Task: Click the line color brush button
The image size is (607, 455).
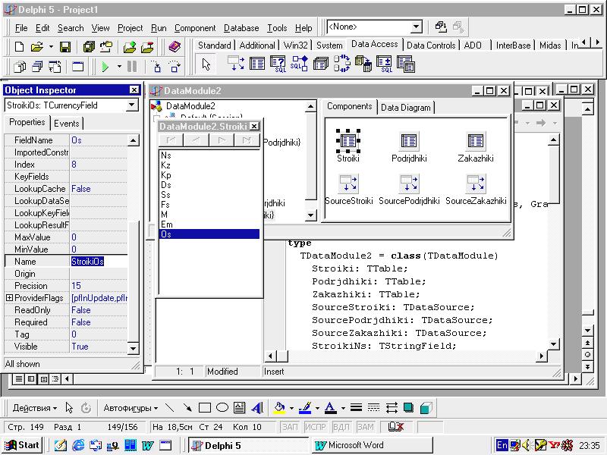Action: pos(305,408)
